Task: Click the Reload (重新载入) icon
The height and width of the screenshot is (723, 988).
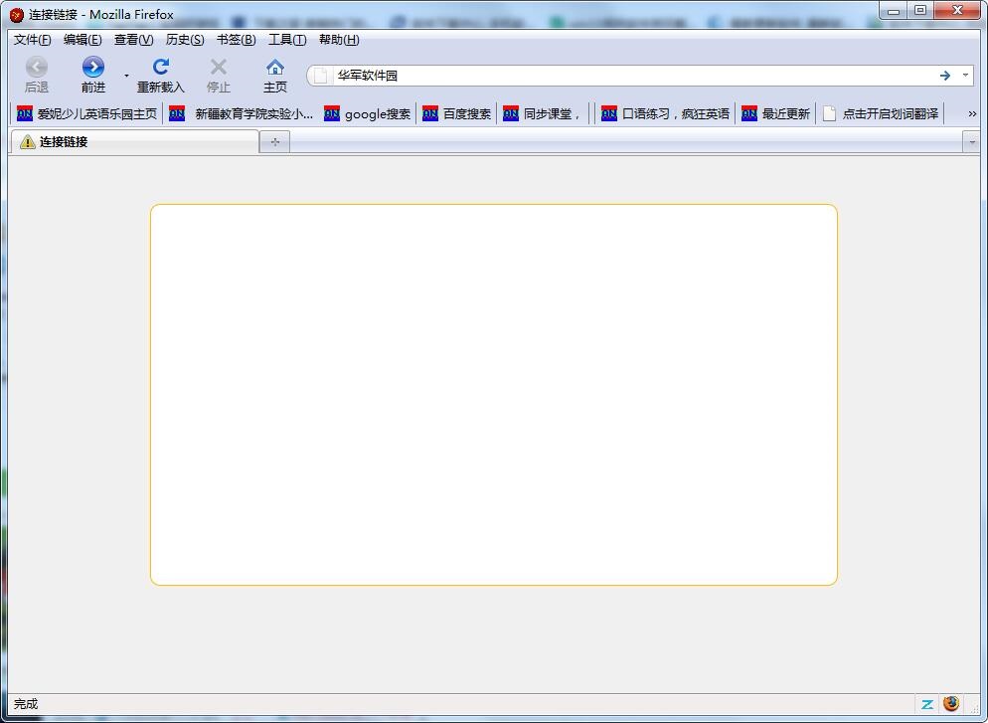Action: point(160,68)
